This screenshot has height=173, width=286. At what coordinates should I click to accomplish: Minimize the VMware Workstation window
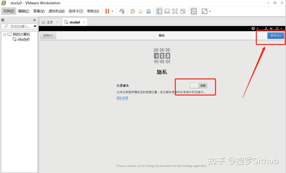268,3
